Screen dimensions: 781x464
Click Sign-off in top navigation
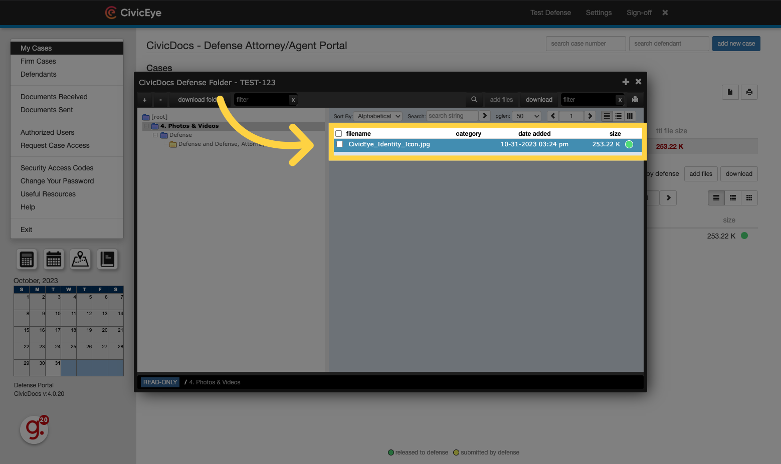pyautogui.click(x=639, y=13)
